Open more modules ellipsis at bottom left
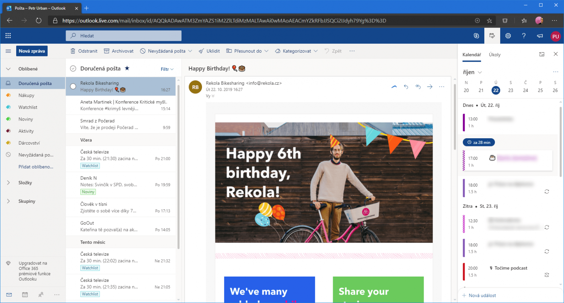The width and height of the screenshot is (564, 303). [57, 295]
